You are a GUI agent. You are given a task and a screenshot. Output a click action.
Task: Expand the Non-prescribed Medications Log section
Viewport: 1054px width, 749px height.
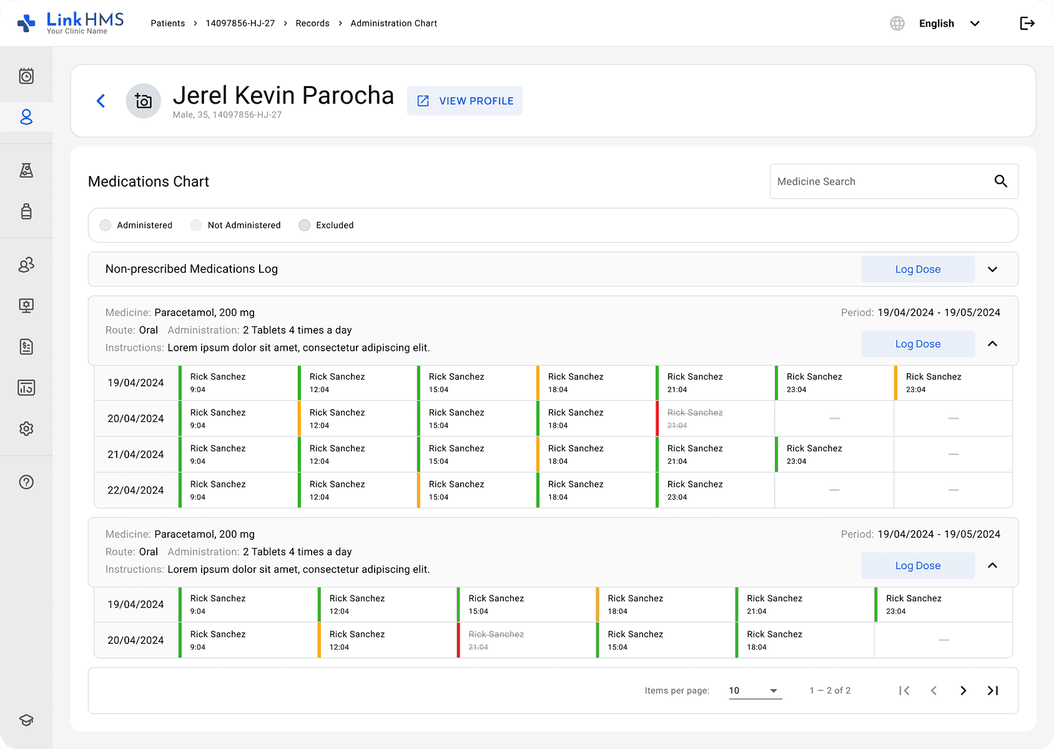992,269
